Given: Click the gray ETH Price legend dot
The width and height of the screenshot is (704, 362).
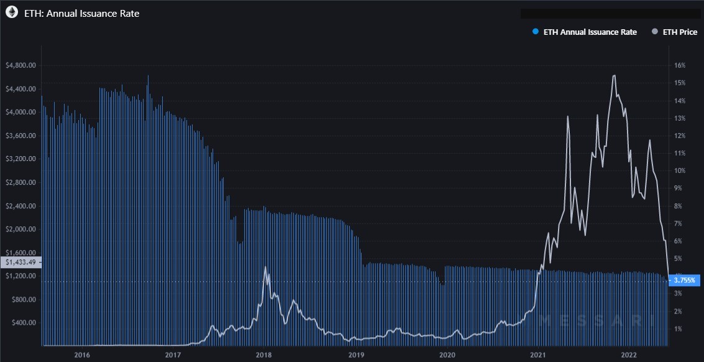Looking at the screenshot, I should point(655,32).
